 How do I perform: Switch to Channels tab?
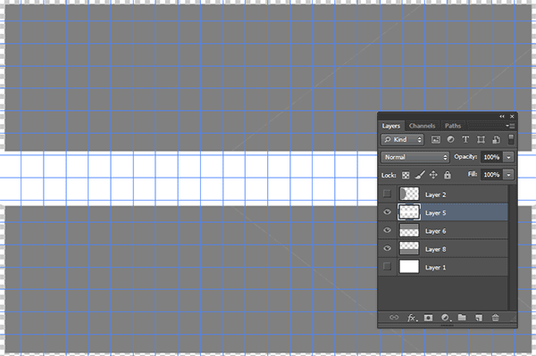click(423, 126)
